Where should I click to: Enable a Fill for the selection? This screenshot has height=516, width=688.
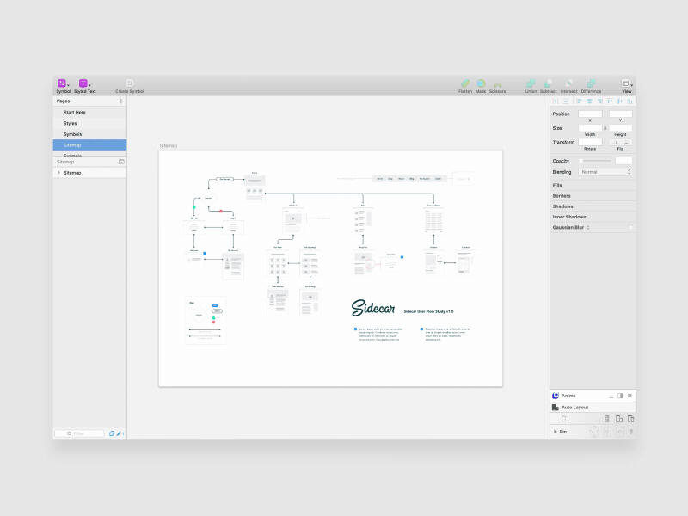coord(559,183)
